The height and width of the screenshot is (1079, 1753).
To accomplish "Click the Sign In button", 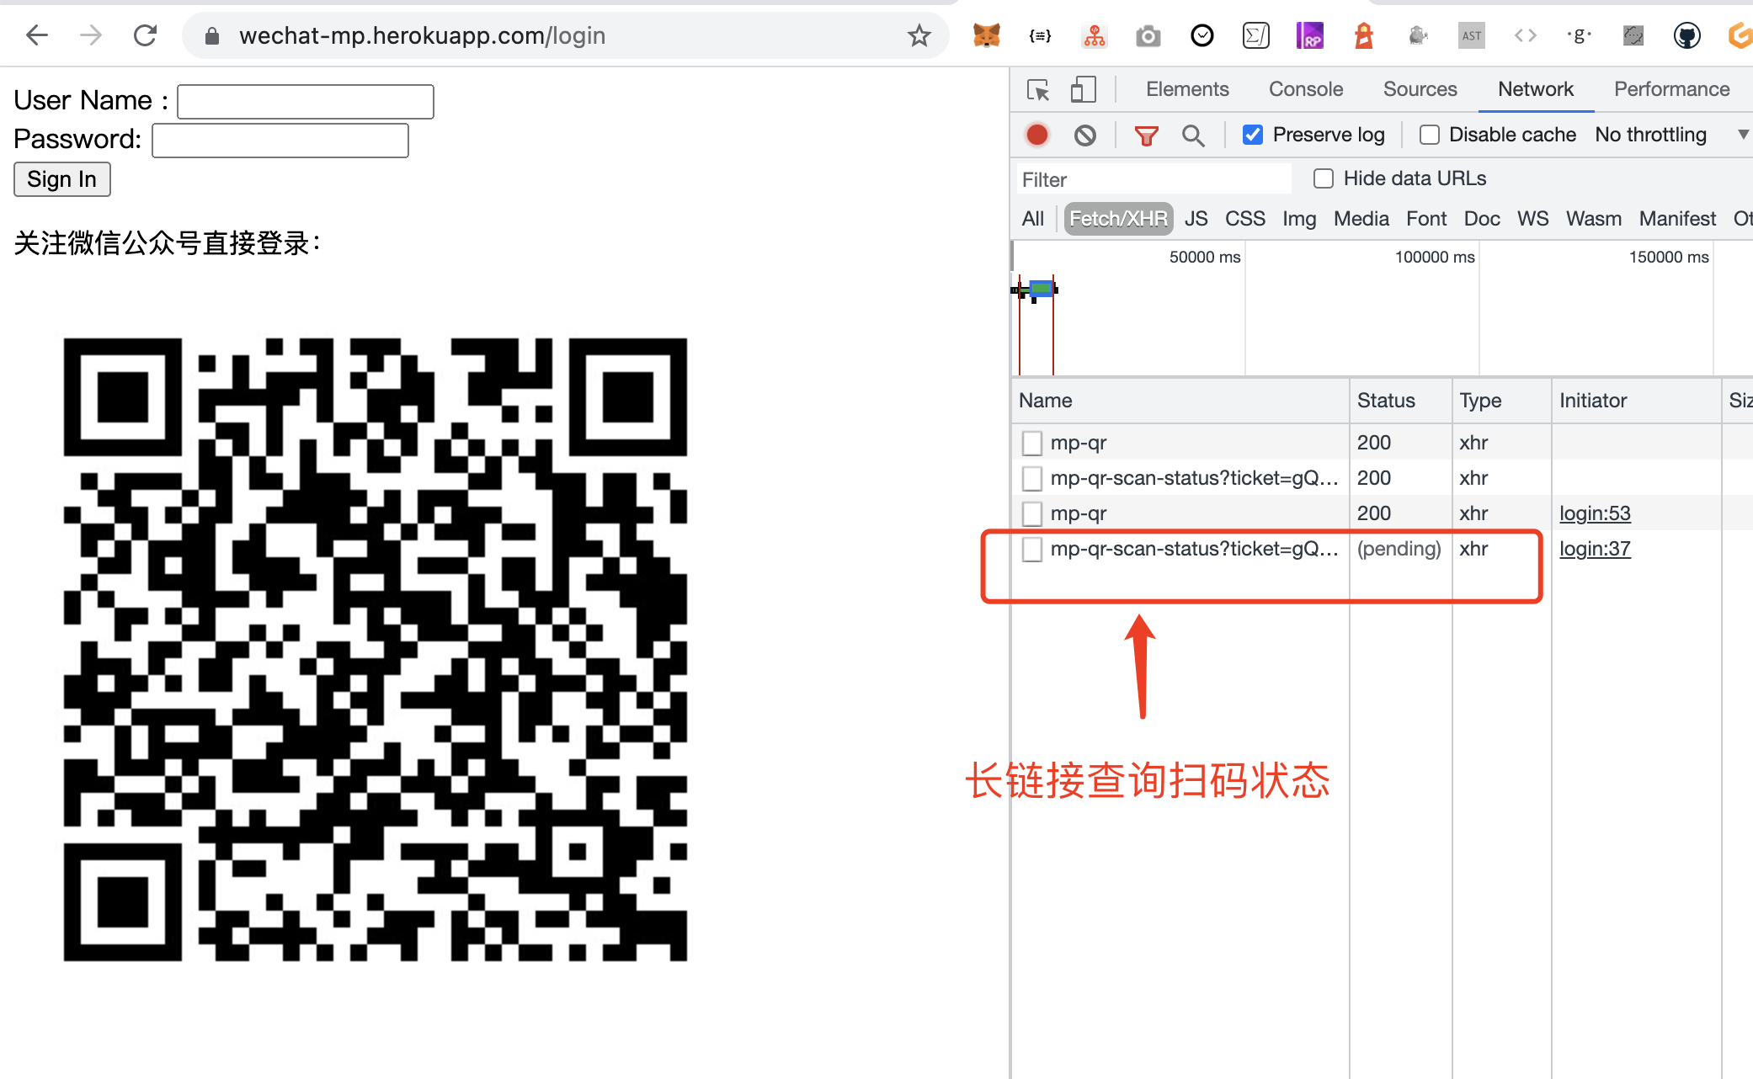I will pyautogui.click(x=62, y=179).
